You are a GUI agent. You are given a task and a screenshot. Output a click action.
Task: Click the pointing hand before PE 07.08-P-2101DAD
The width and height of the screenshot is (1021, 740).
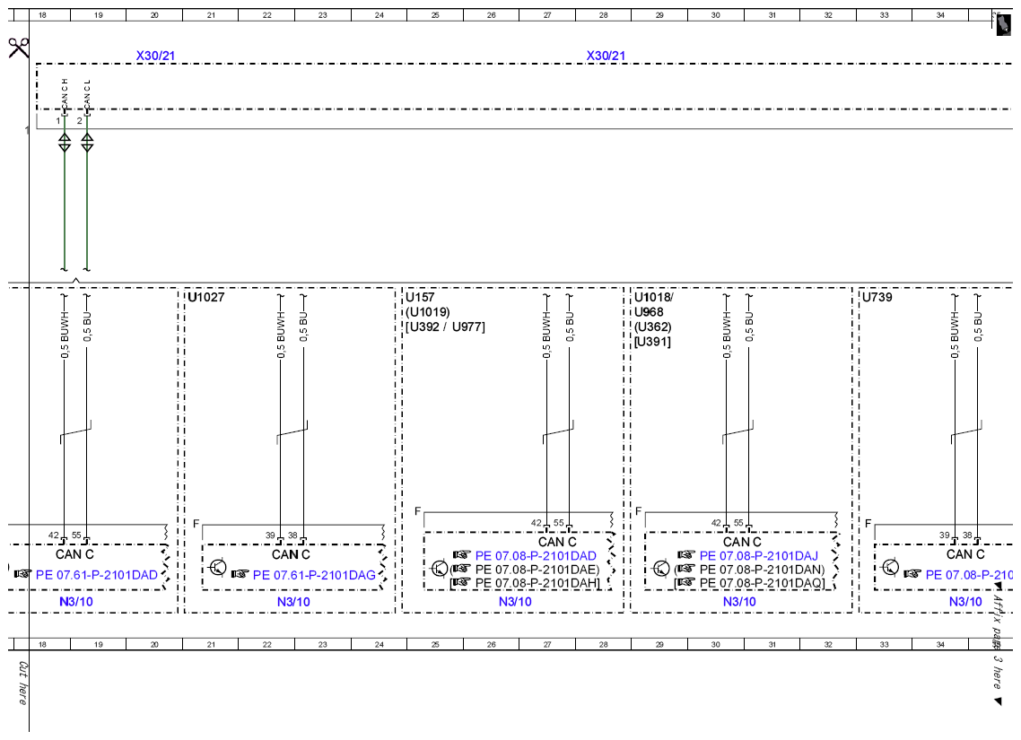(x=462, y=555)
